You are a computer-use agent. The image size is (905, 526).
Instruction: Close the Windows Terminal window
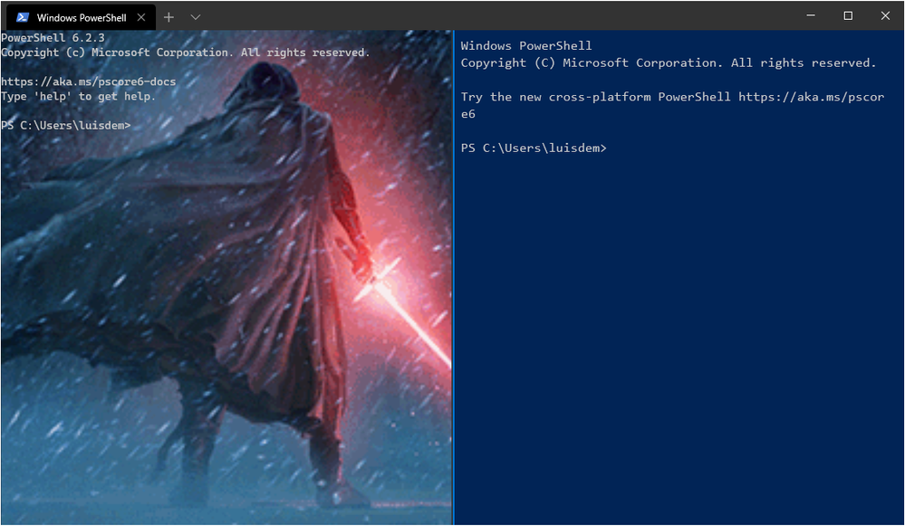pos(885,15)
